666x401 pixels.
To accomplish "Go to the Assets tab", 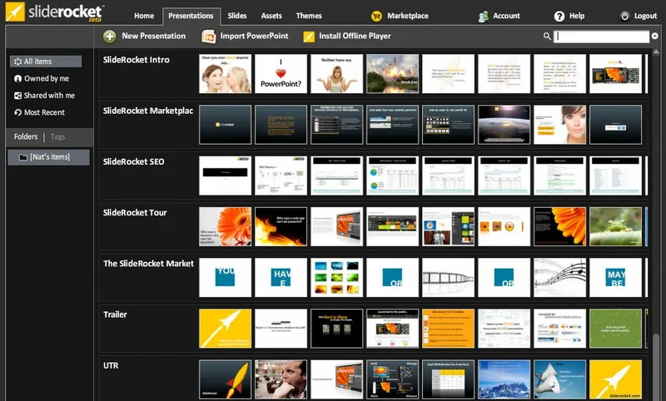I will (271, 16).
